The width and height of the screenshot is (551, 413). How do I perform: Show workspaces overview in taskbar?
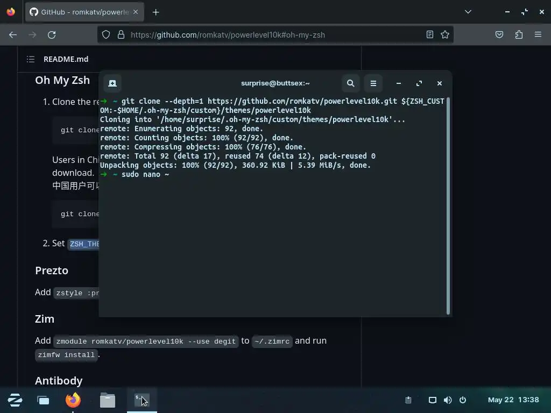[x=43, y=400]
